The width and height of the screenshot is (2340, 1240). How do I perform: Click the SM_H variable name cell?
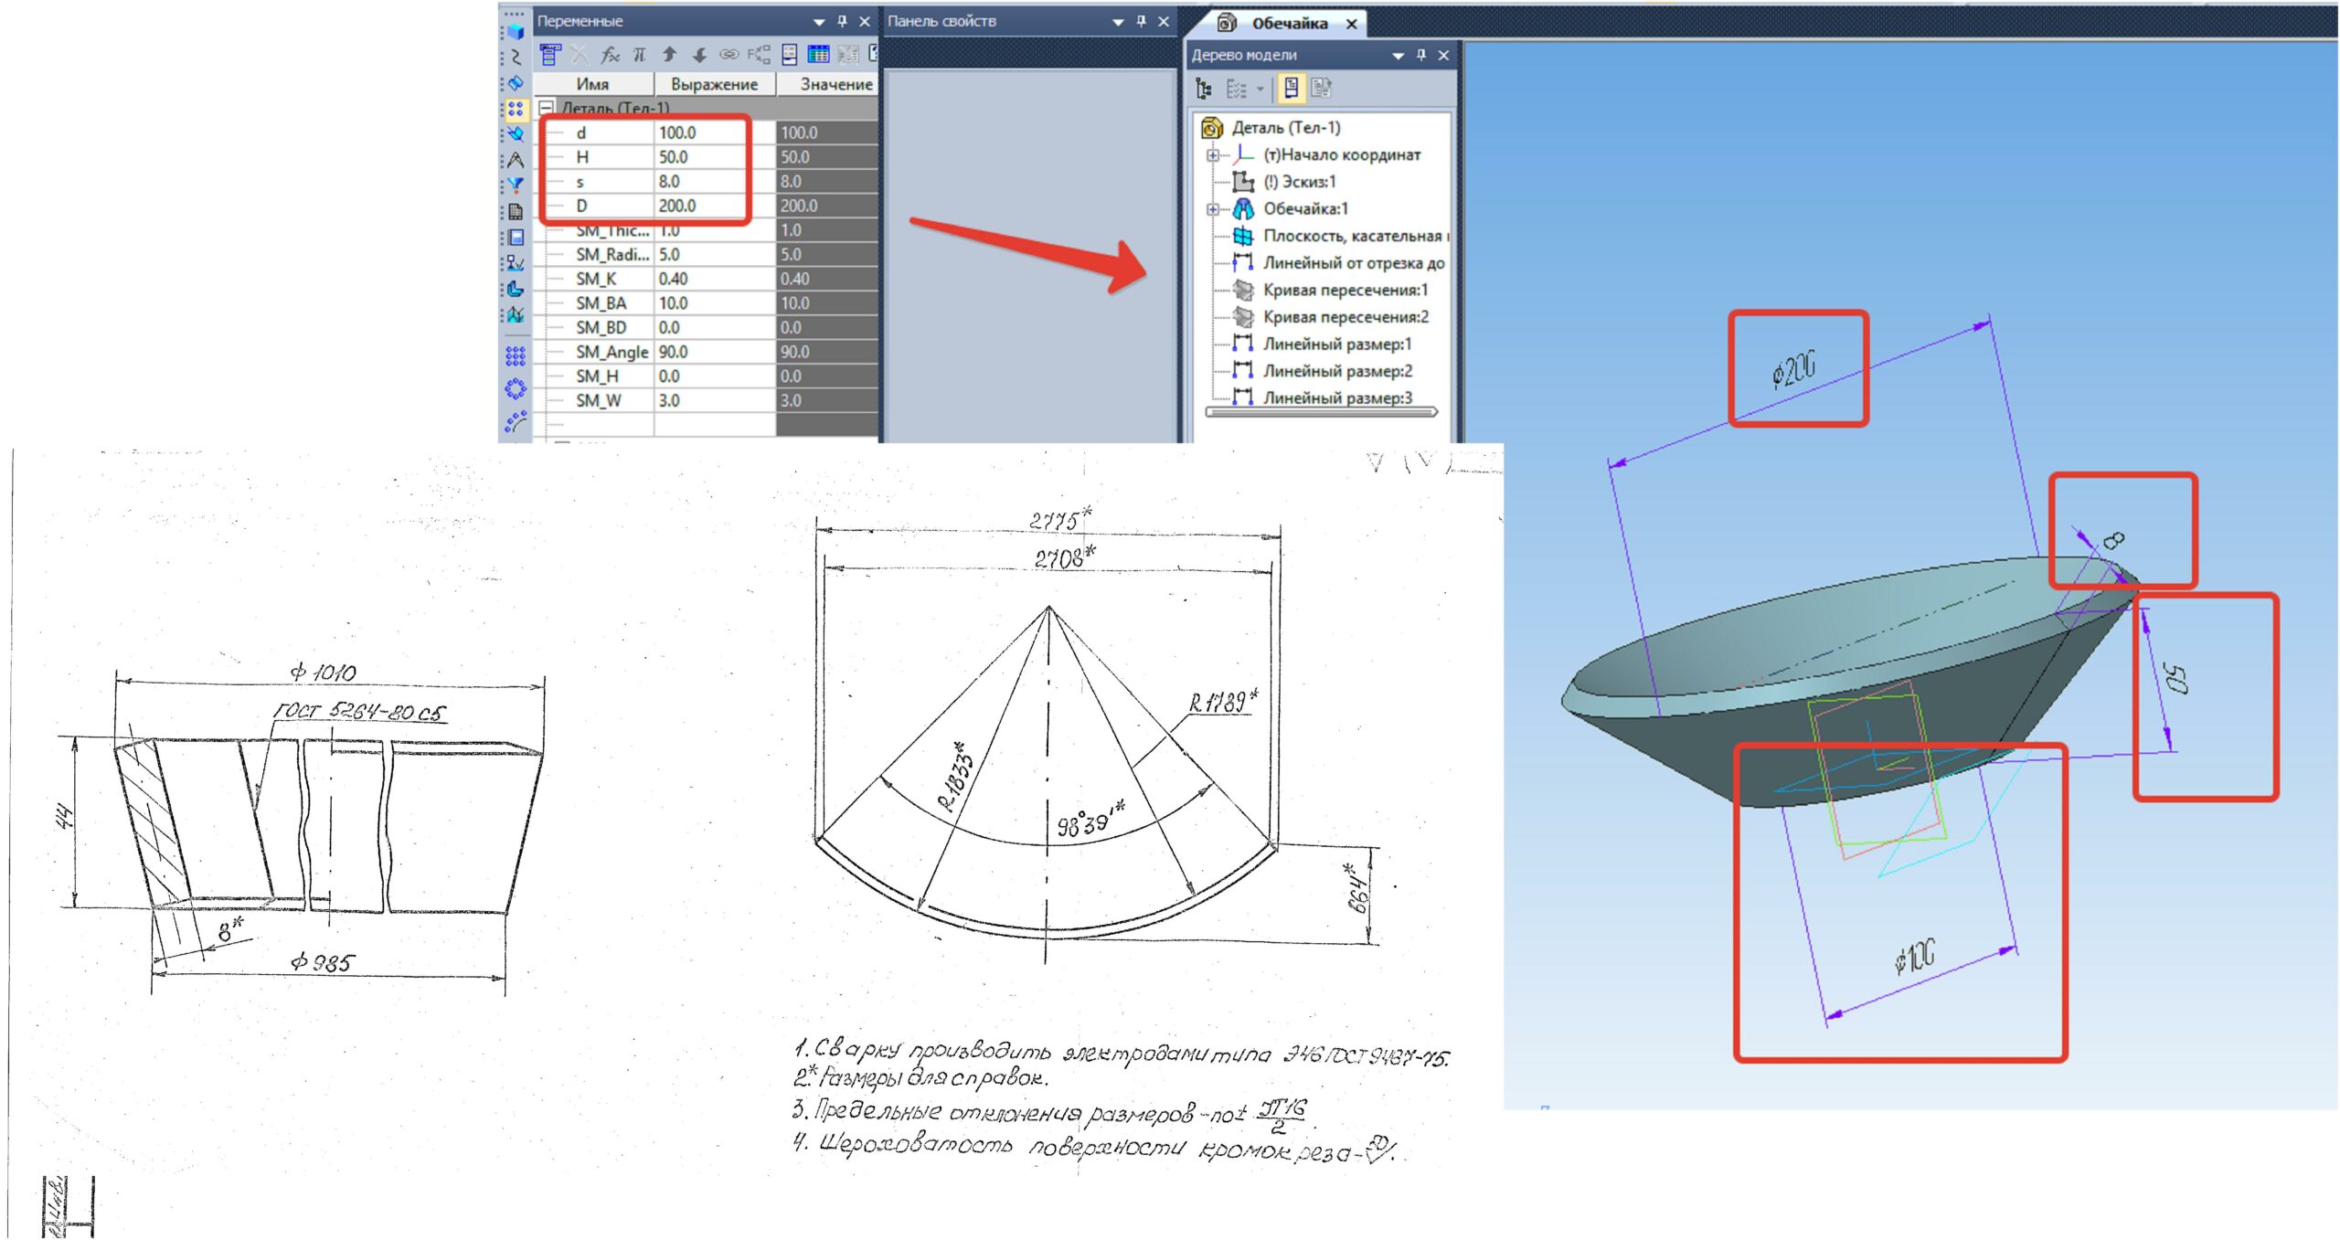pyautogui.click(x=597, y=376)
